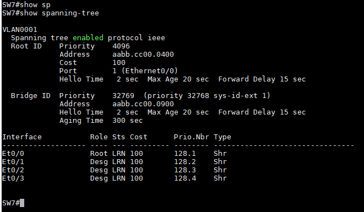The width and height of the screenshot is (364, 212).
Task: Click the green 'enabled' word
Action: coord(88,37)
